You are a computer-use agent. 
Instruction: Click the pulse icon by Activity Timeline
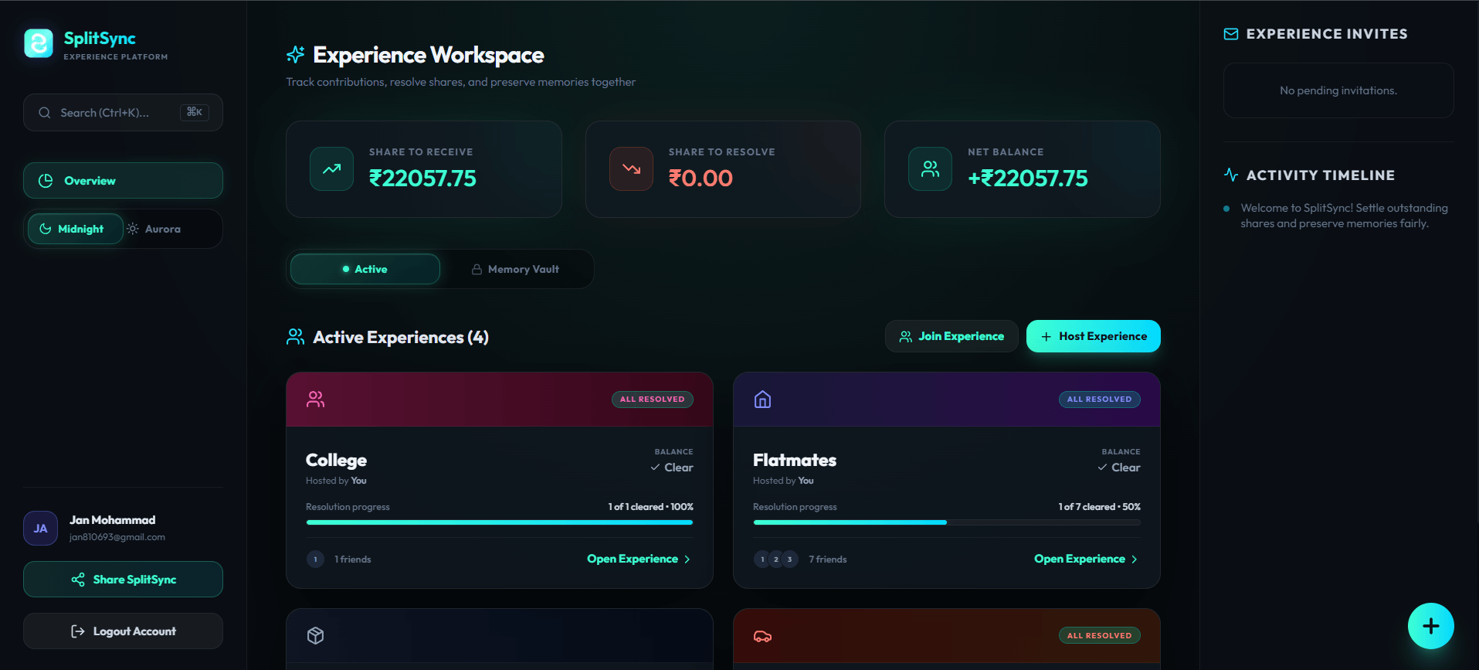click(x=1231, y=175)
